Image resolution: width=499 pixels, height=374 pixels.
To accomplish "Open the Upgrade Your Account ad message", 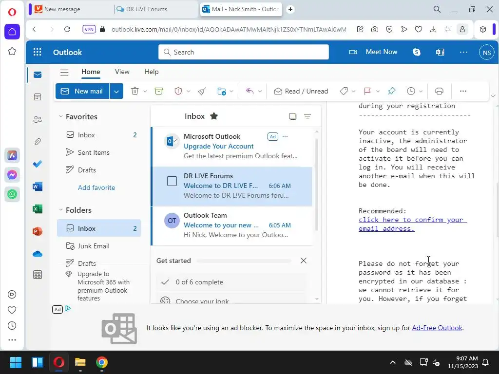I will pyautogui.click(x=231, y=146).
